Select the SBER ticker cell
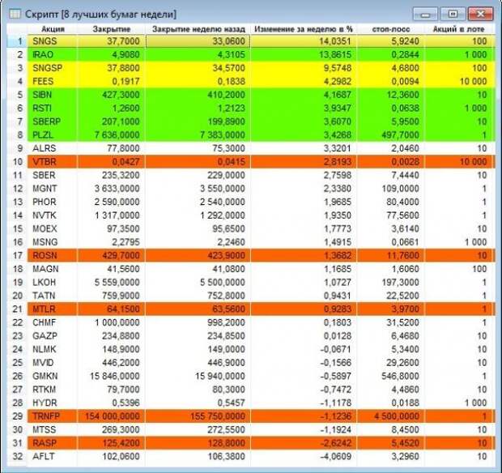 (x=53, y=176)
